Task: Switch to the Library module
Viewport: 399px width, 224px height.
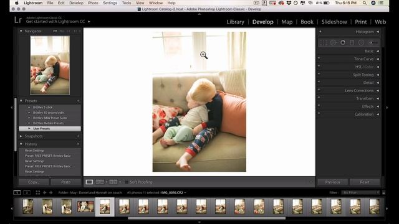Action: 235,22
